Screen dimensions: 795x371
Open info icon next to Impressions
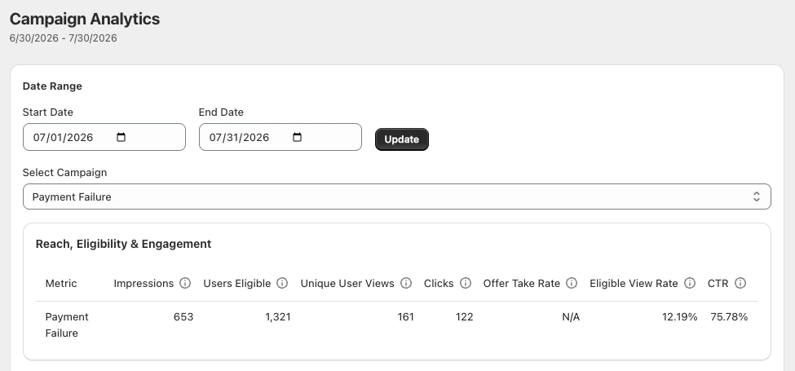(x=185, y=283)
